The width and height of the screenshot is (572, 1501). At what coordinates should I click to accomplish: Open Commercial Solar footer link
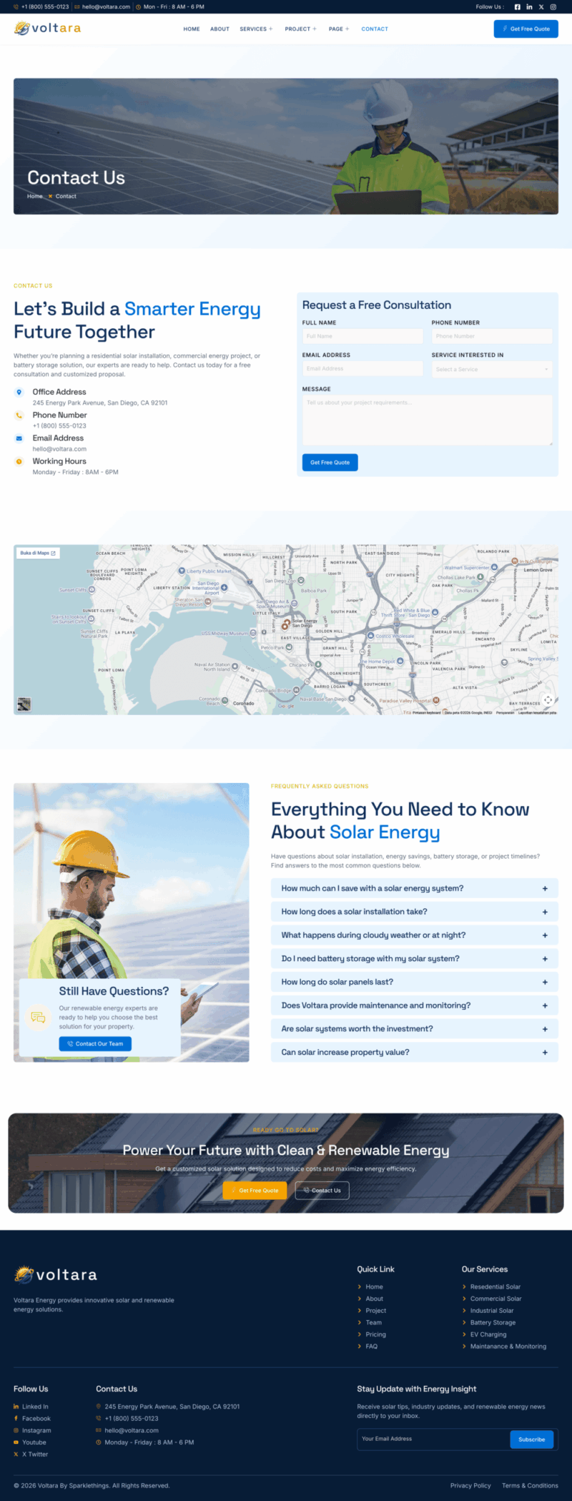click(496, 1299)
